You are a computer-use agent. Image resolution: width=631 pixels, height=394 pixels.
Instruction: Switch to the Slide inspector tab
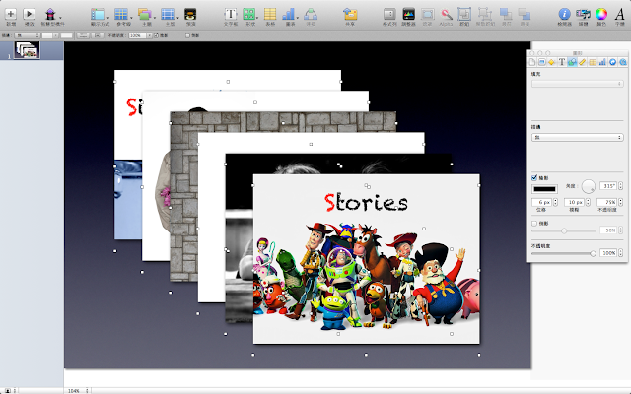(x=541, y=62)
